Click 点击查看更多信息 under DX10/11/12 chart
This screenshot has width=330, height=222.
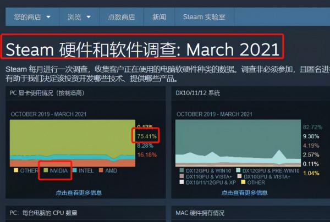click(x=245, y=192)
